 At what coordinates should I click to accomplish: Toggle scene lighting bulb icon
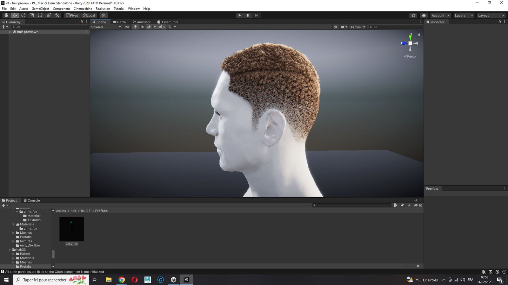point(135,27)
